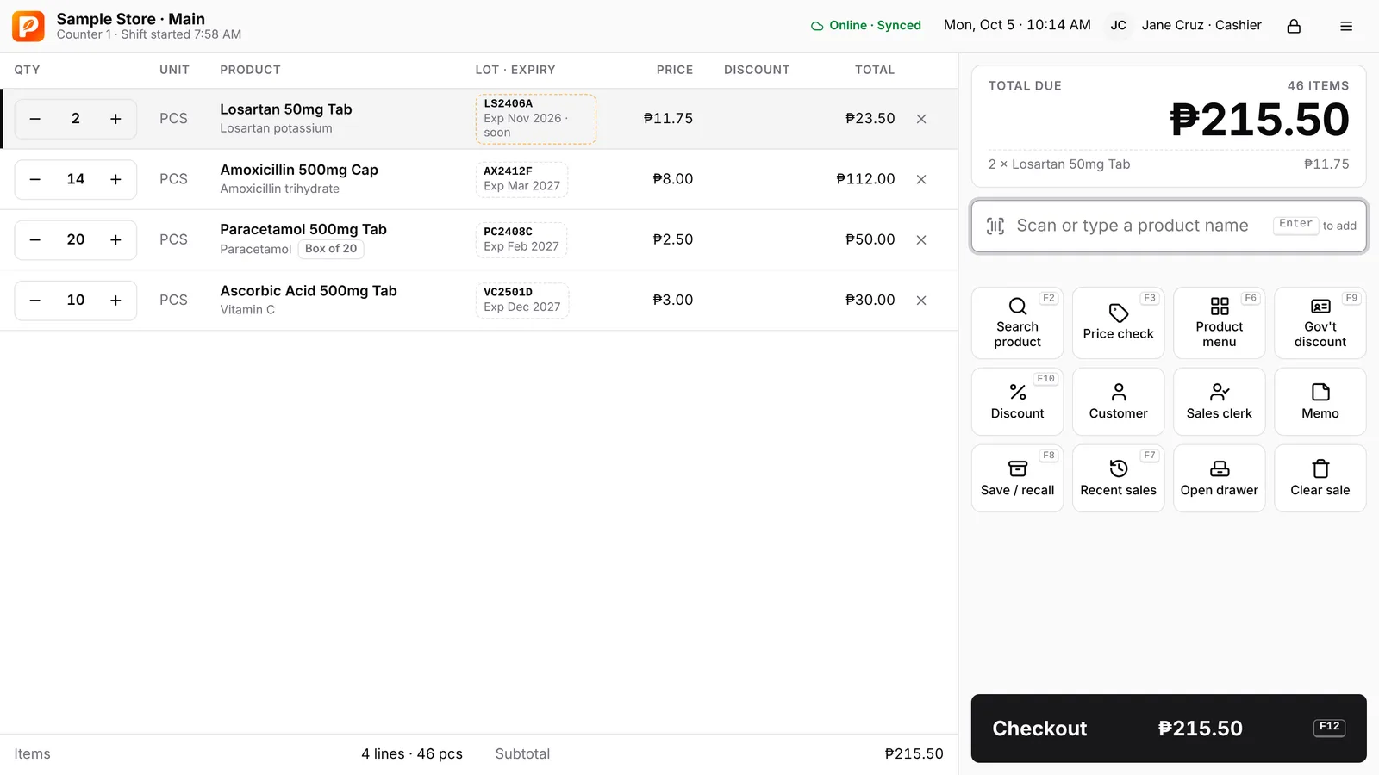Viewport: 1379px width, 775px height.
Task: Decrease Ascorbic Acid quantity with minus
Action: (x=34, y=300)
